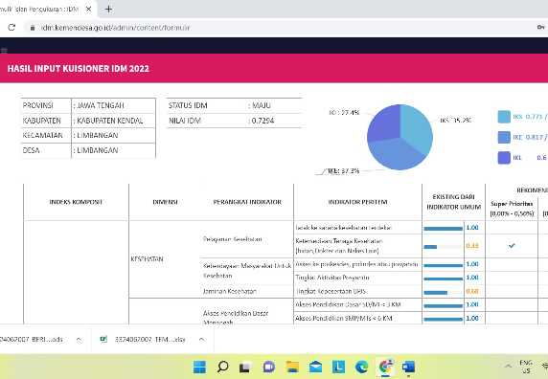Open the downloaded .ods file
This screenshot has height=379, width=548.
click(32, 339)
